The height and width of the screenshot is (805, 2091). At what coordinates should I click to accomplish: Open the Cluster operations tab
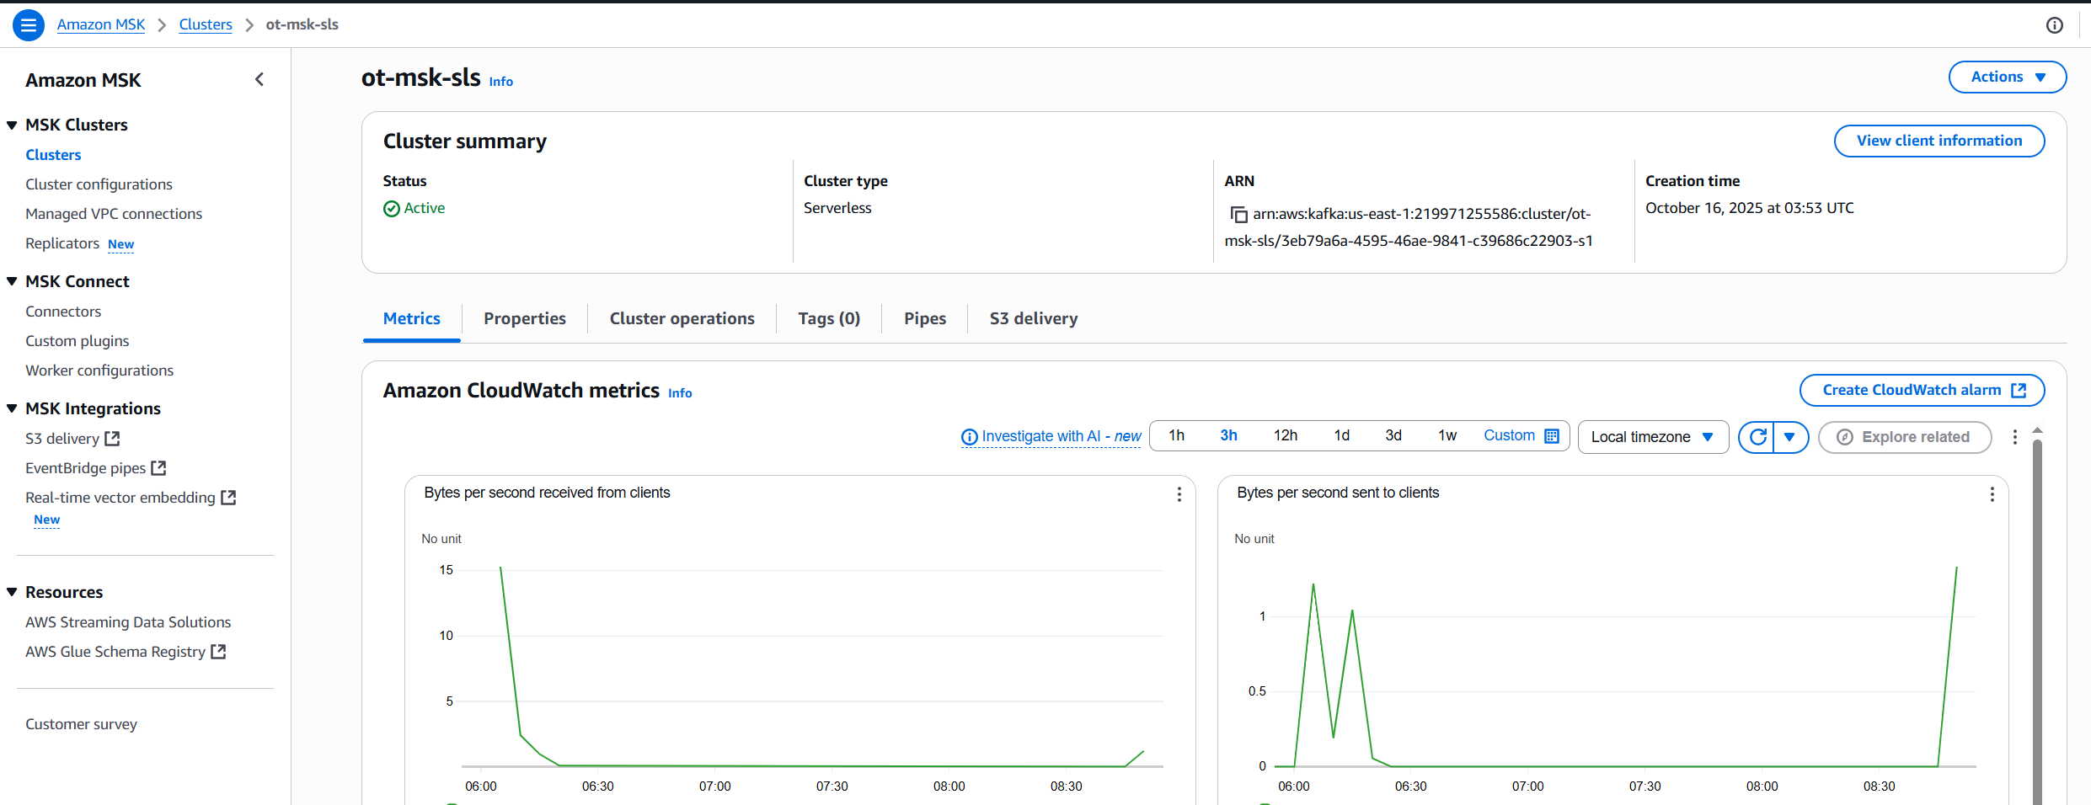pos(682,319)
